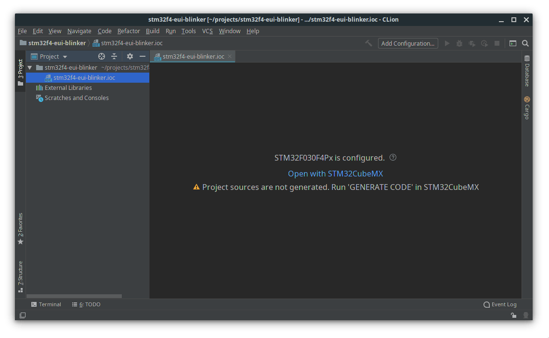Open the Cargo tool window
Image resolution: width=549 pixels, height=338 pixels.
pos(527,108)
